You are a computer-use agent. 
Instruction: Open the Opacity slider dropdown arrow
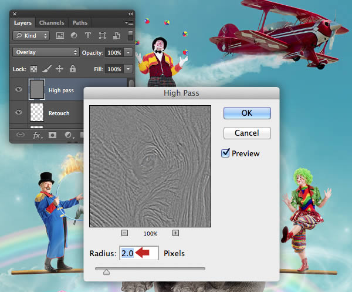point(128,53)
